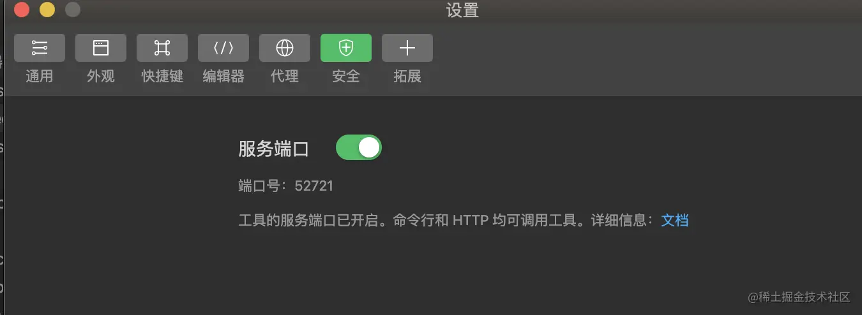Click the 设置 window title bar text
862x315 pixels.
click(x=462, y=10)
